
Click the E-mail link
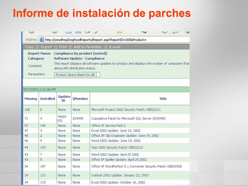tap(115, 47)
